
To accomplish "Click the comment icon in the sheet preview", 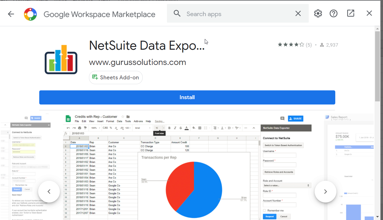I will 282,118.
